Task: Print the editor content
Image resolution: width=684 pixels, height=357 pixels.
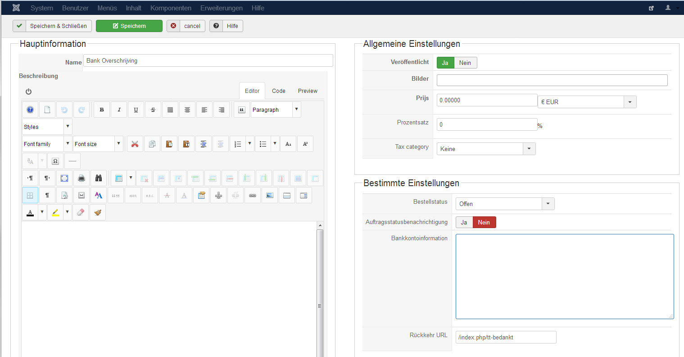Action: pyautogui.click(x=82, y=178)
